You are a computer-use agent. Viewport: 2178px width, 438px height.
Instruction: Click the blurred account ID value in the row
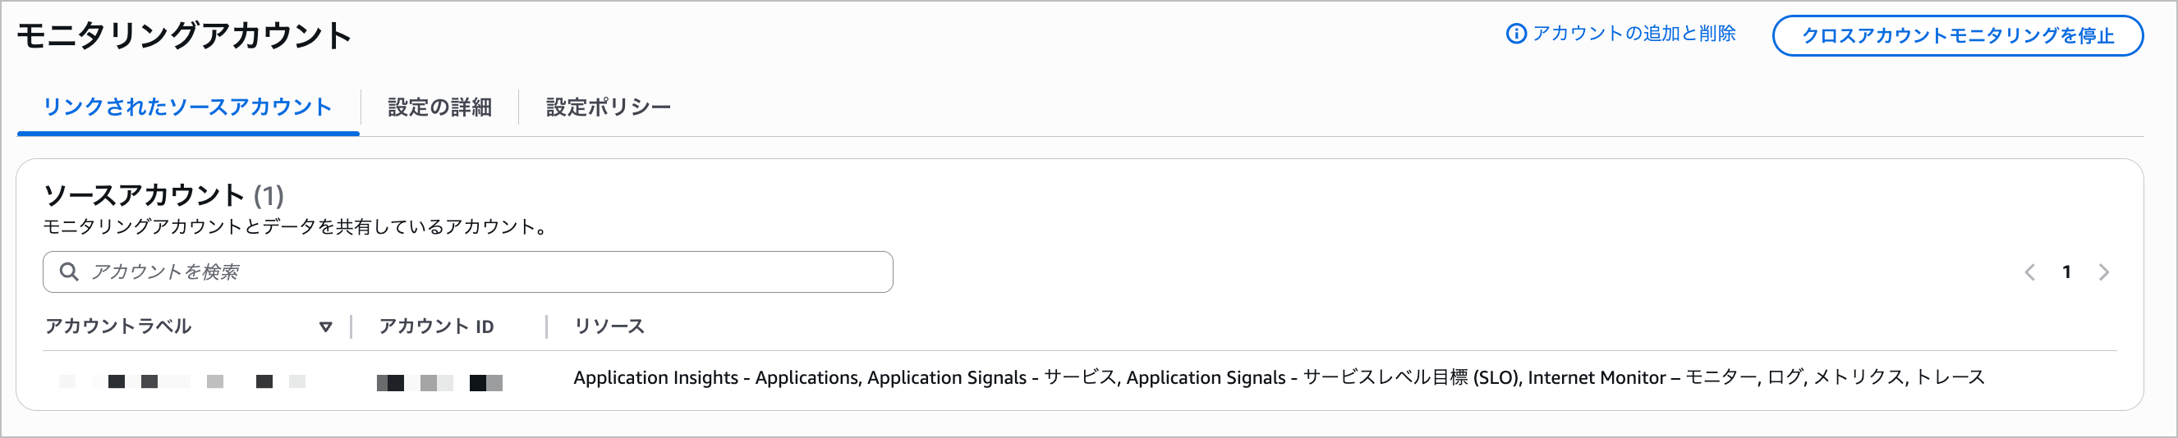click(x=439, y=382)
